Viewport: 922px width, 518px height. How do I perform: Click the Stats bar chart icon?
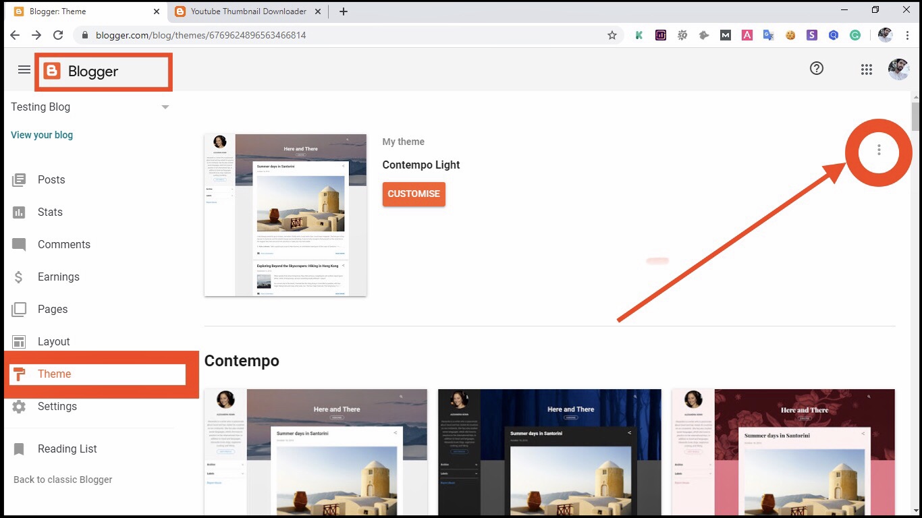tap(19, 212)
